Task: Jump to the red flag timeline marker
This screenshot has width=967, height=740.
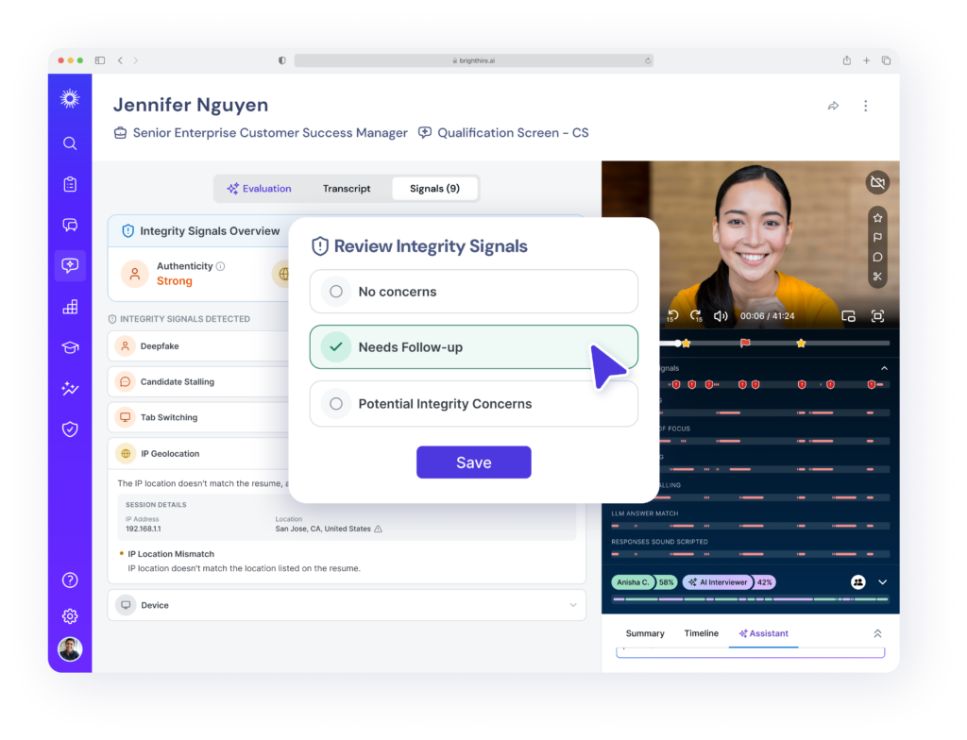Action: (745, 343)
